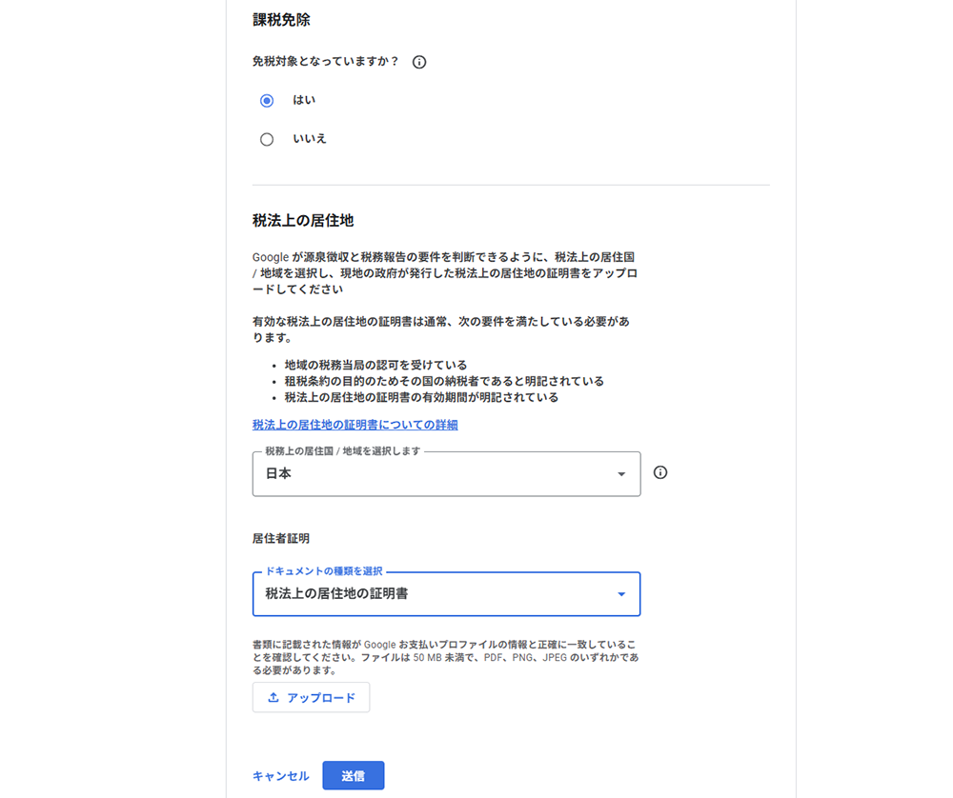Click the キャンセル button
Screen dimensions: 953x798
click(x=280, y=776)
